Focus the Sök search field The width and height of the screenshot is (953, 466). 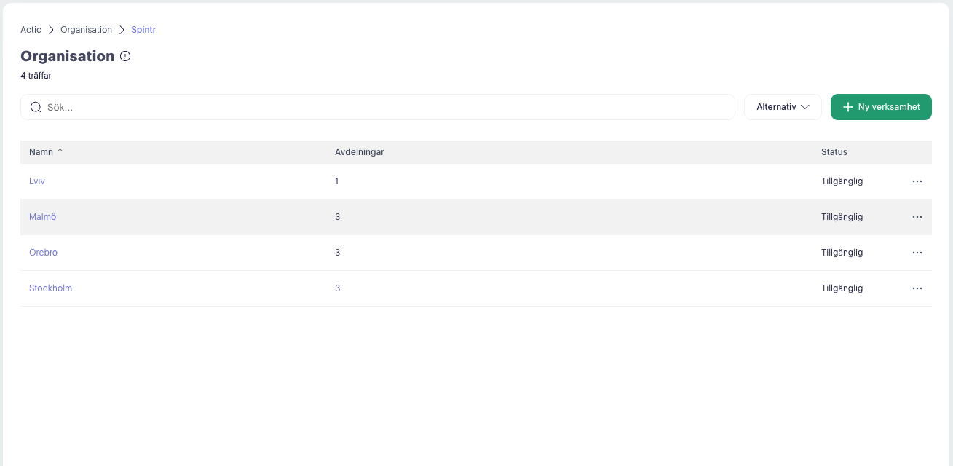click(x=386, y=107)
